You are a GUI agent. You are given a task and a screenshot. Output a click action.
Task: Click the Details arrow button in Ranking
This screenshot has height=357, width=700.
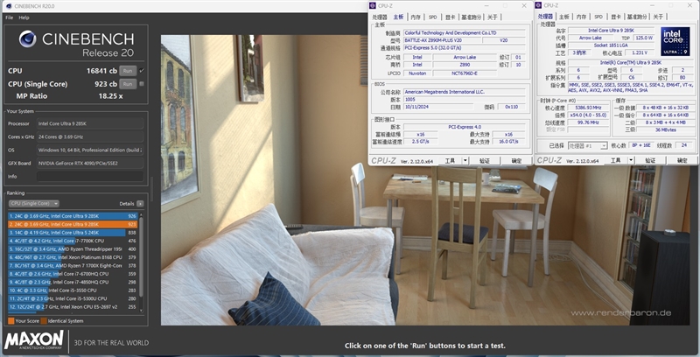click(142, 203)
